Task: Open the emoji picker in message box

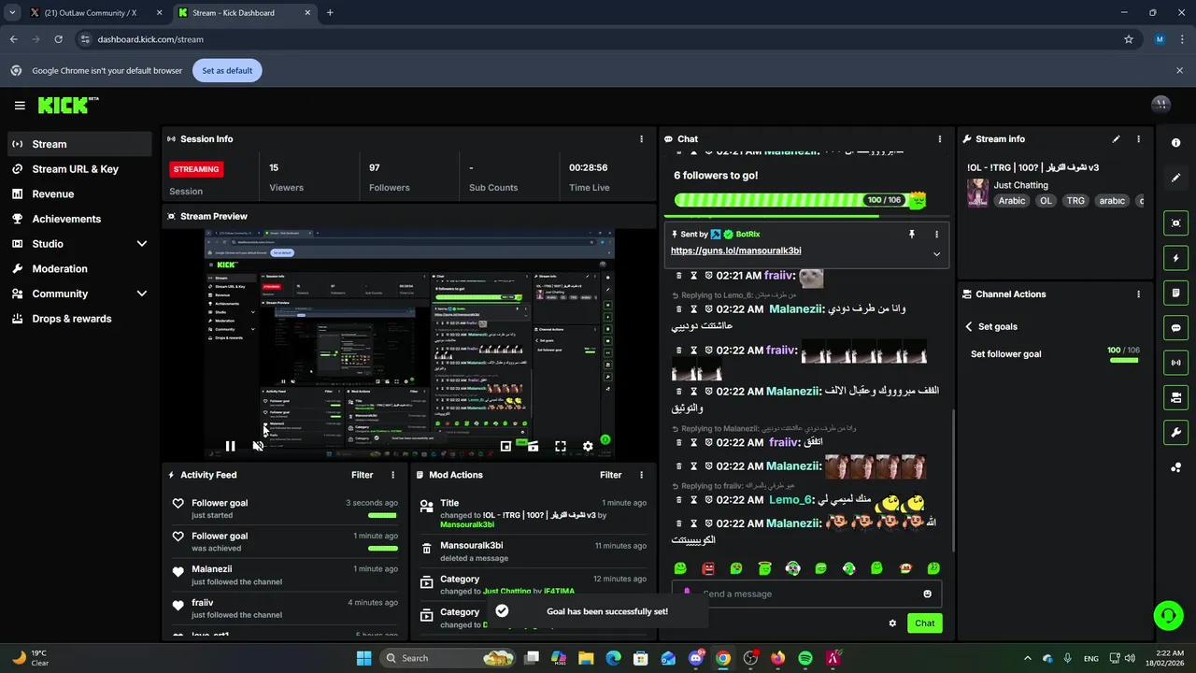Action: [x=927, y=594]
